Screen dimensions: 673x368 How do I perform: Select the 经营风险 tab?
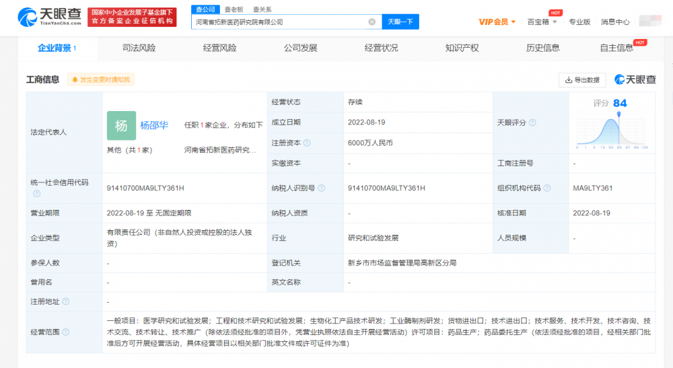(220, 48)
